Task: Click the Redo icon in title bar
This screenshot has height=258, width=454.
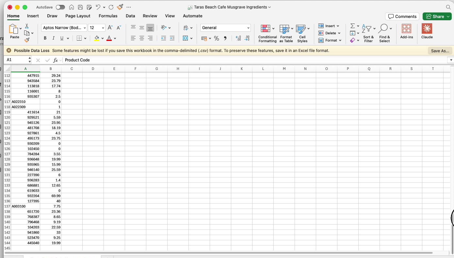Action: coord(111,7)
